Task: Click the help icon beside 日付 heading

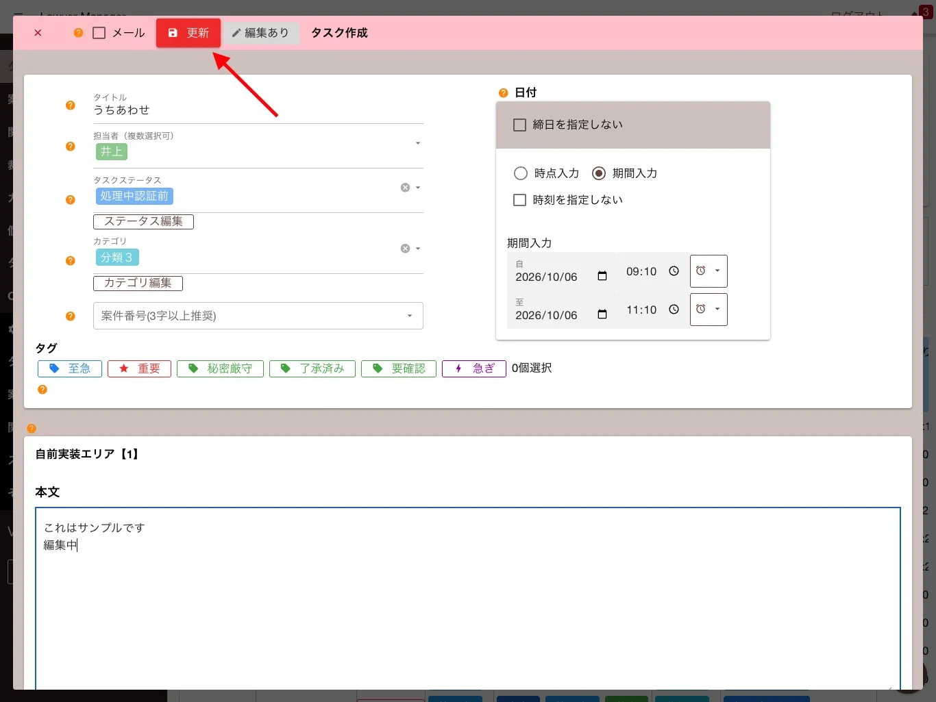Action: [504, 93]
